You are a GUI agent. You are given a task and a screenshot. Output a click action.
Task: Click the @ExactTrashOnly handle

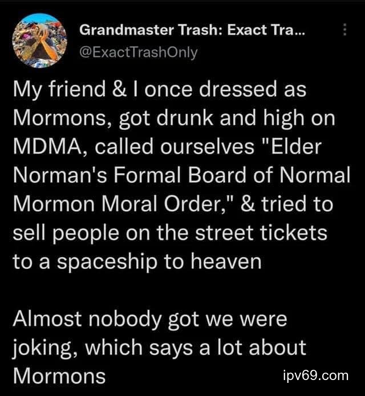pyautogui.click(x=138, y=52)
